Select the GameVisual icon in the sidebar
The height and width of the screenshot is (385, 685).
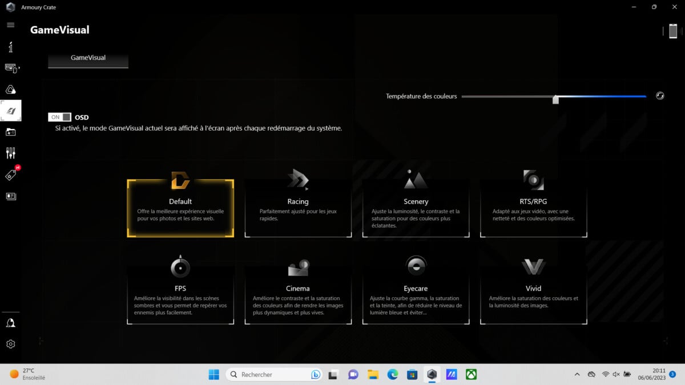[x=10, y=110]
